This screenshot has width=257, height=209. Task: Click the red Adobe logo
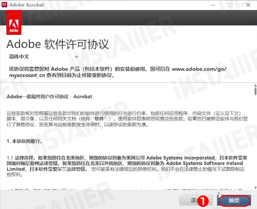tap(14, 23)
